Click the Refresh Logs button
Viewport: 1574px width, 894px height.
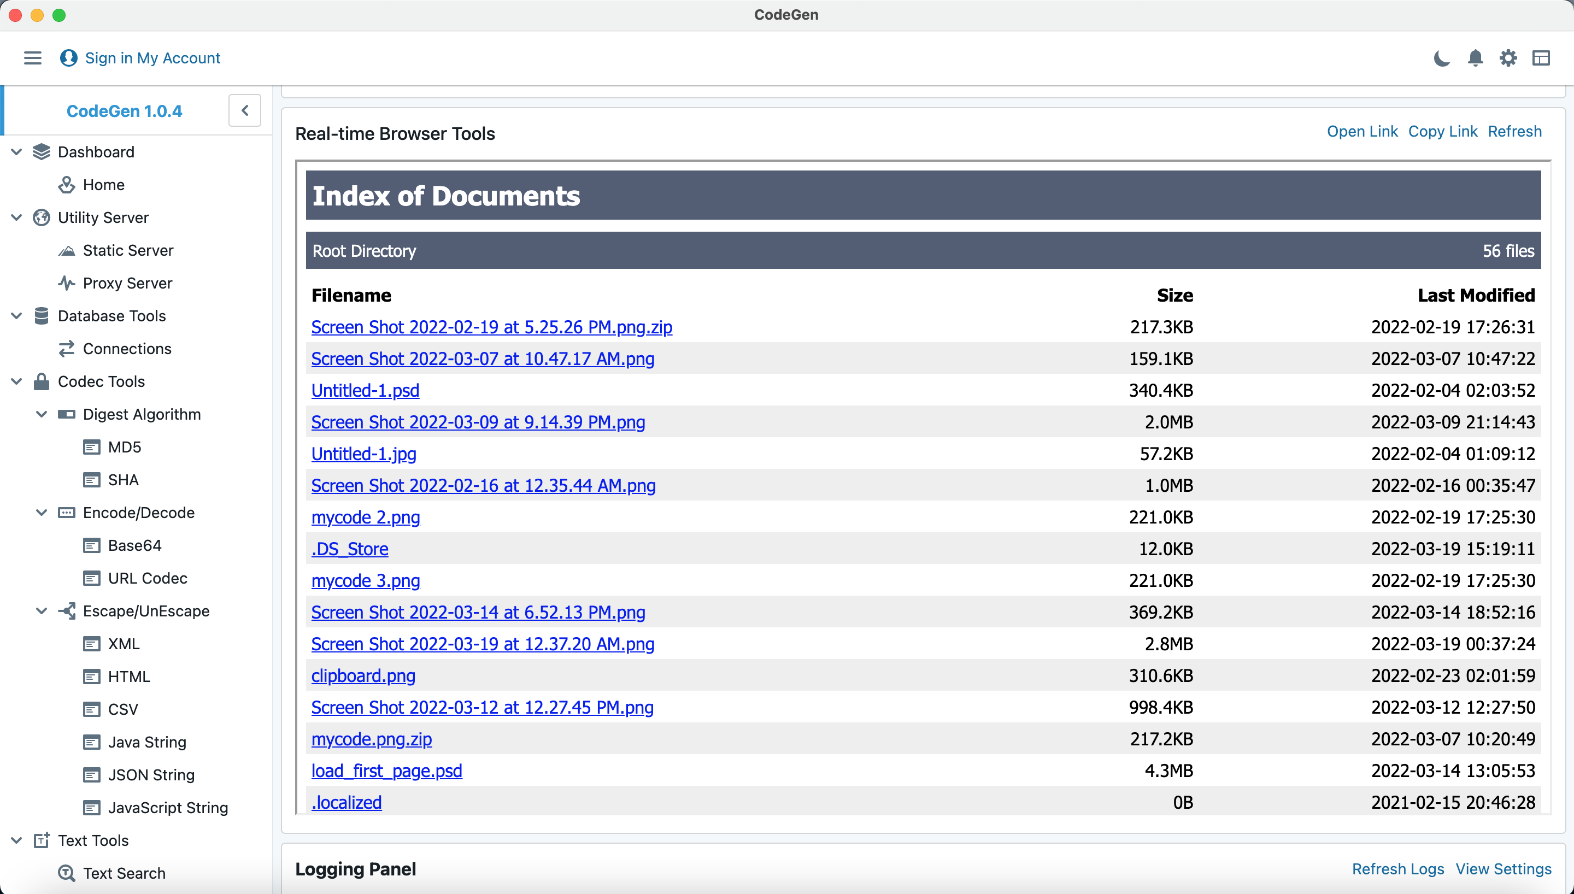pyautogui.click(x=1399, y=868)
